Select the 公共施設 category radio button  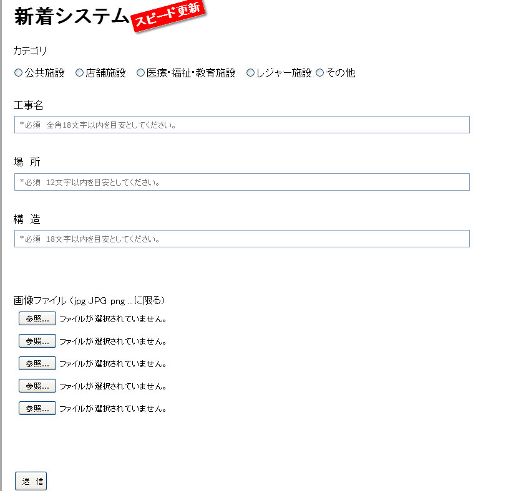pyautogui.click(x=18, y=72)
